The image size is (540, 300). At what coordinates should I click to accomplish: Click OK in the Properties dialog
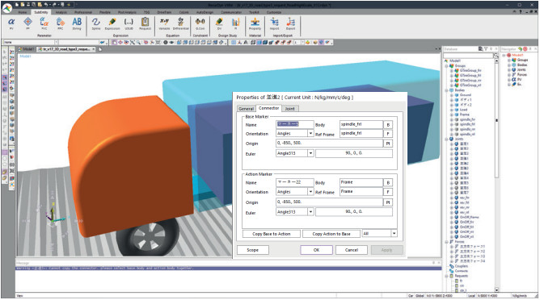click(316, 250)
